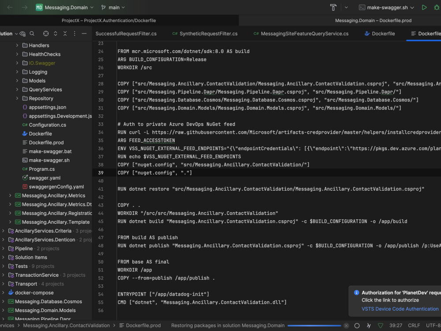This screenshot has height=331, width=441.
Task: Expand the Logging folder
Action: (x=17, y=72)
